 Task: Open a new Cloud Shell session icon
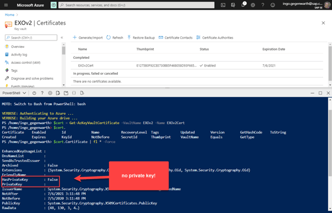click(66, 93)
